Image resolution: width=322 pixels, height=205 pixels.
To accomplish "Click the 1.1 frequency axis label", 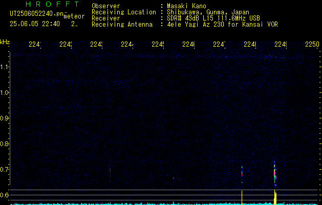I will tap(4, 67).
